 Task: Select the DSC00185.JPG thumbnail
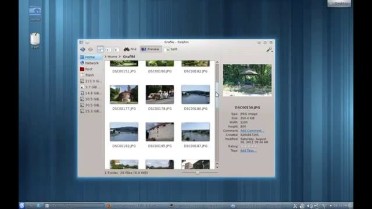pyautogui.click(x=160, y=132)
